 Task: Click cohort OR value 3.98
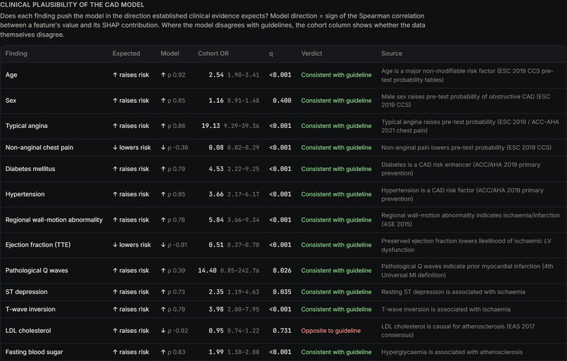pos(216,309)
